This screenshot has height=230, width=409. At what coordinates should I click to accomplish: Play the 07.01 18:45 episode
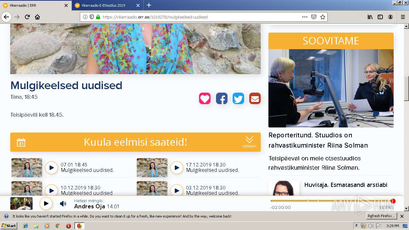(51, 167)
